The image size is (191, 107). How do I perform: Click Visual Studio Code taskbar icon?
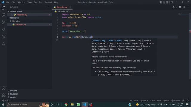84,104
